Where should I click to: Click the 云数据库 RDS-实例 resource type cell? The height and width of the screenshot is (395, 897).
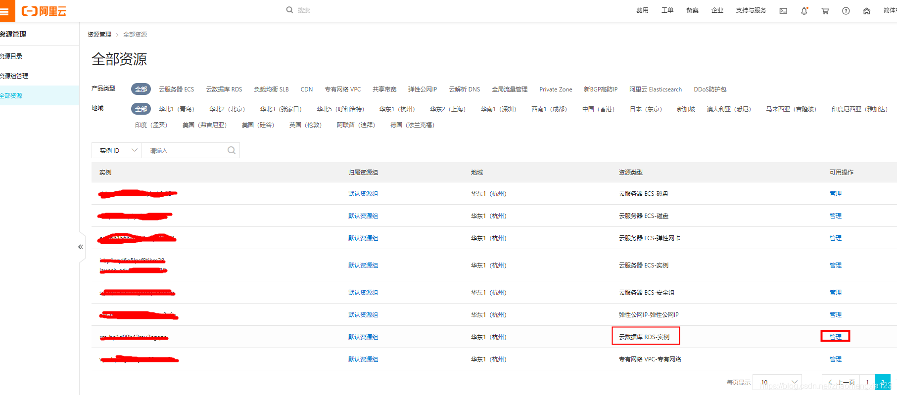point(644,337)
